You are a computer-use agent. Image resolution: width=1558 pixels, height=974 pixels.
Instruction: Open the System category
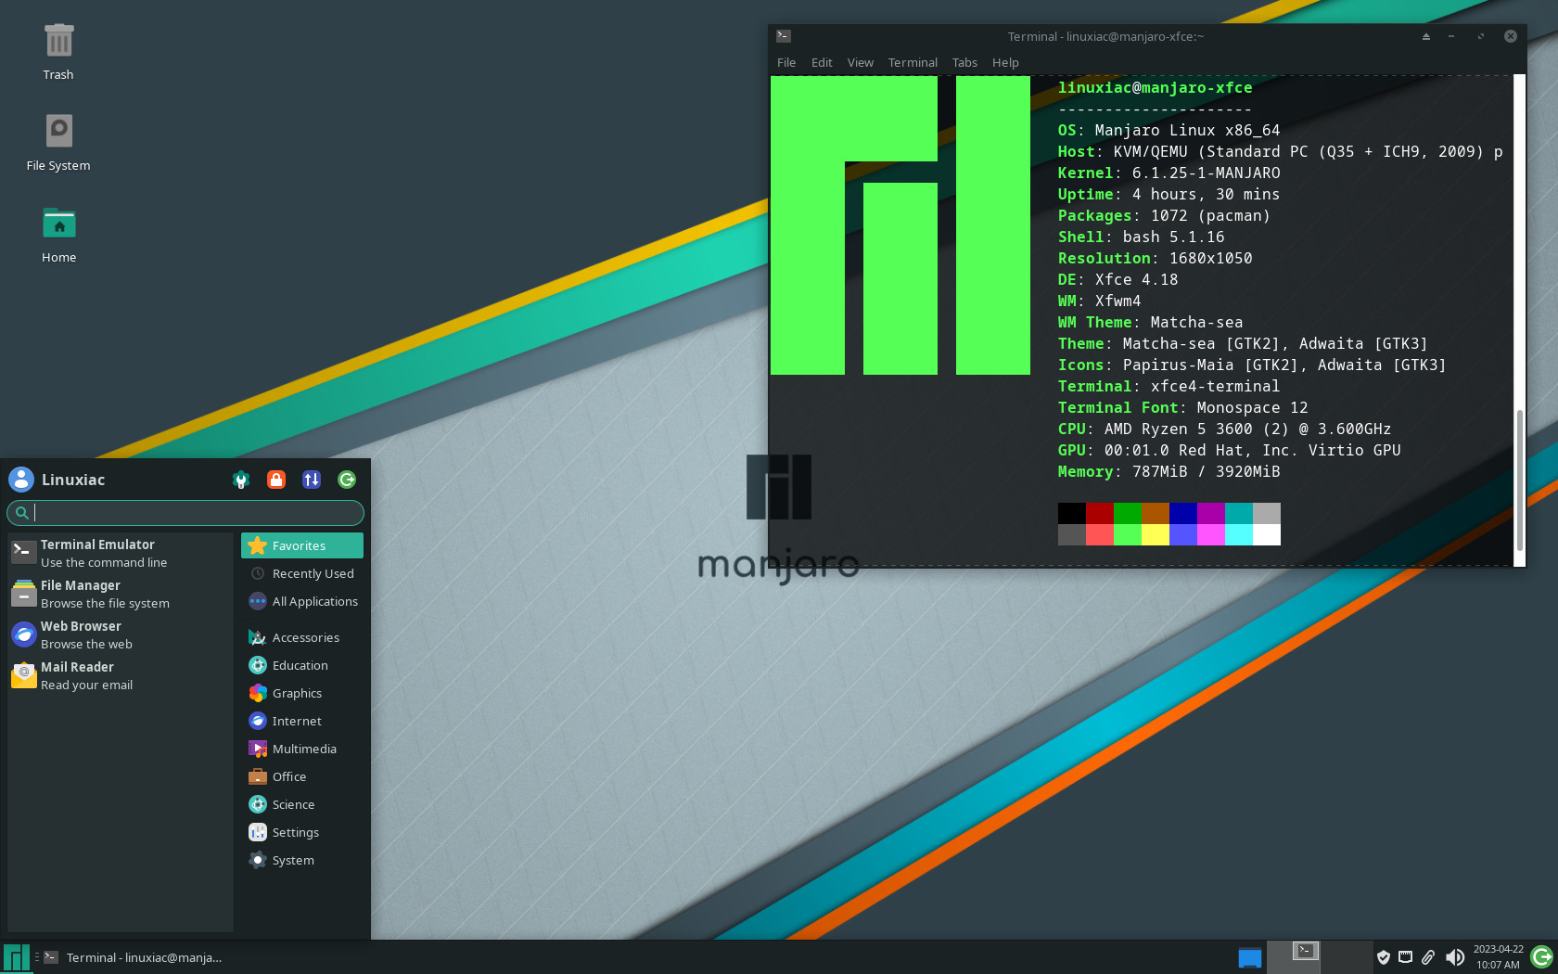(x=302, y=860)
